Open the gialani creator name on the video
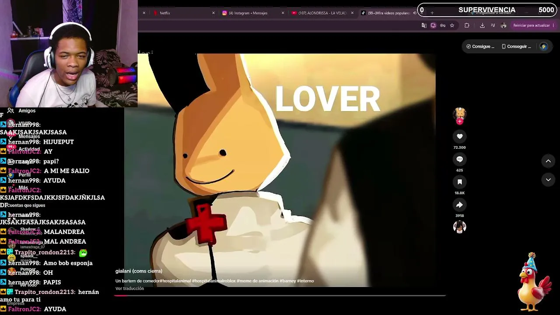 pyautogui.click(x=139, y=271)
